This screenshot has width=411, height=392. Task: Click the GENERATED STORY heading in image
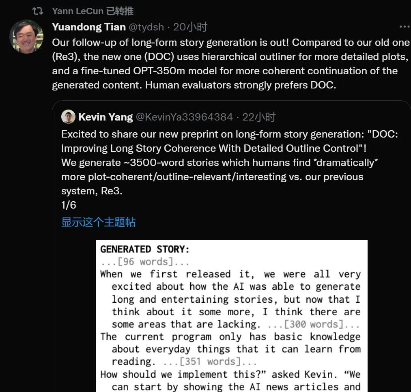(145, 249)
